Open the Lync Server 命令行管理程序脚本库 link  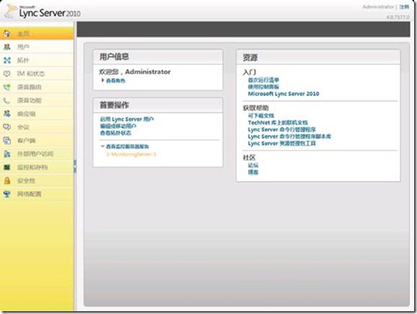pos(290,137)
